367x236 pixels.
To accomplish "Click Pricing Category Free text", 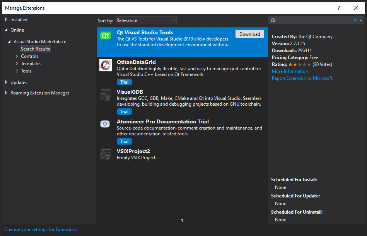I will 295,57.
